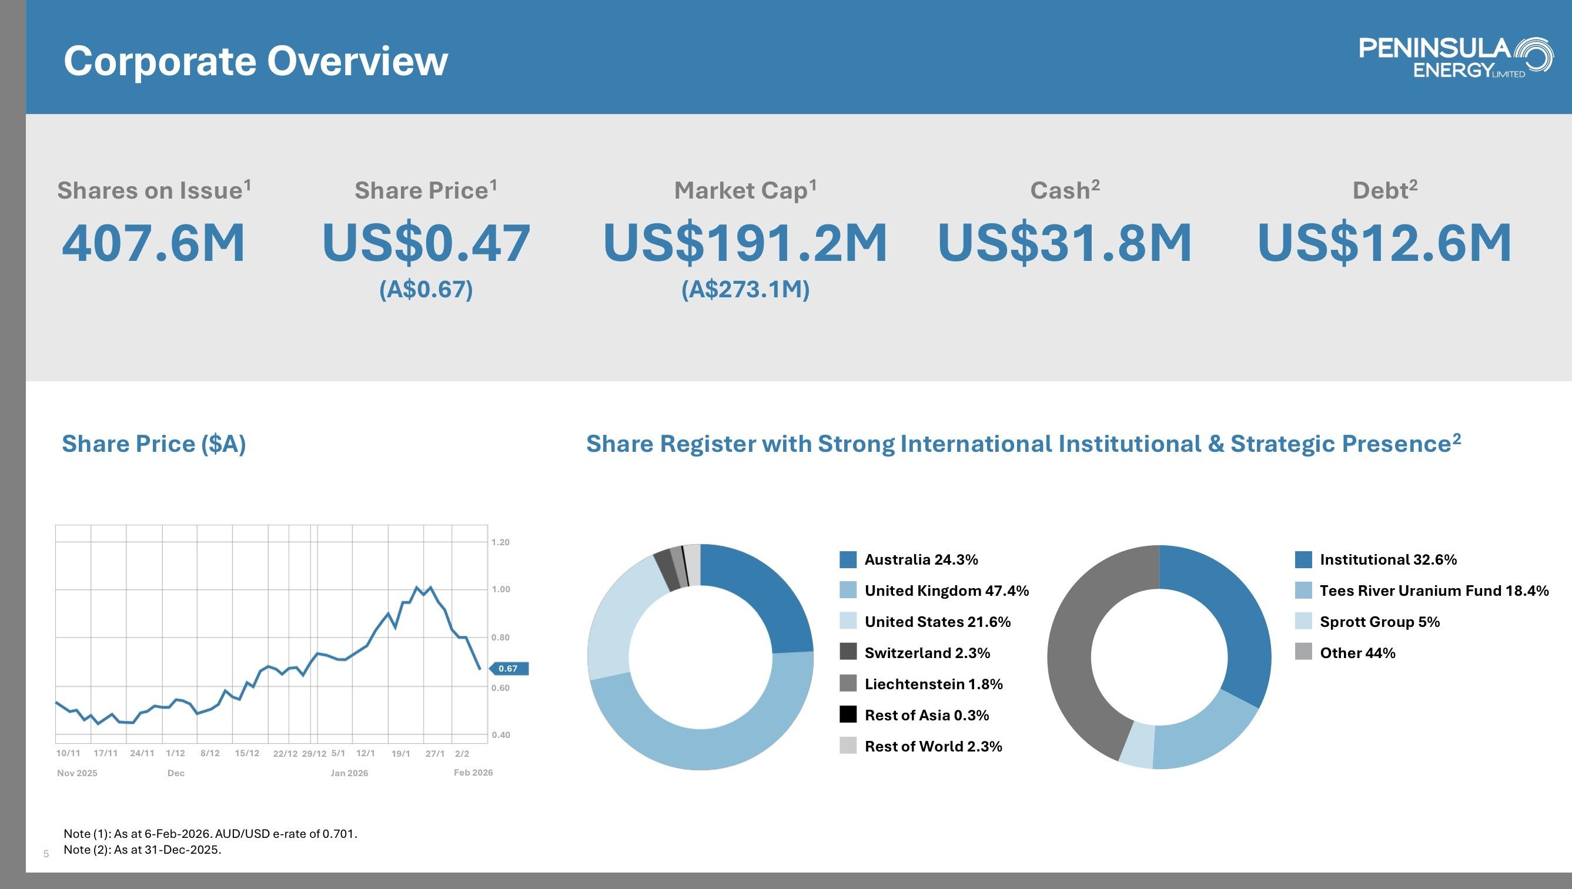The width and height of the screenshot is (1572, 889).
Task: Click the Rest of Asia legend swatch
Action: coord(848,714)
